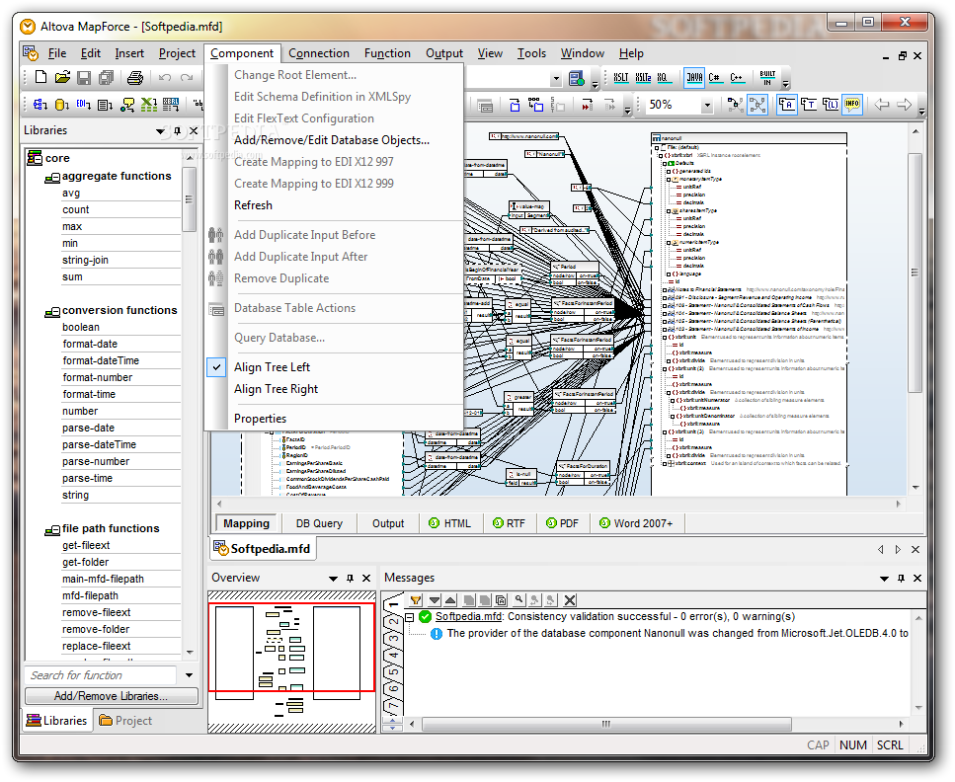The width and height of the screenshot is (955, 782).
Task: Switch to the HTML output tab
Action: pos(450,523)
